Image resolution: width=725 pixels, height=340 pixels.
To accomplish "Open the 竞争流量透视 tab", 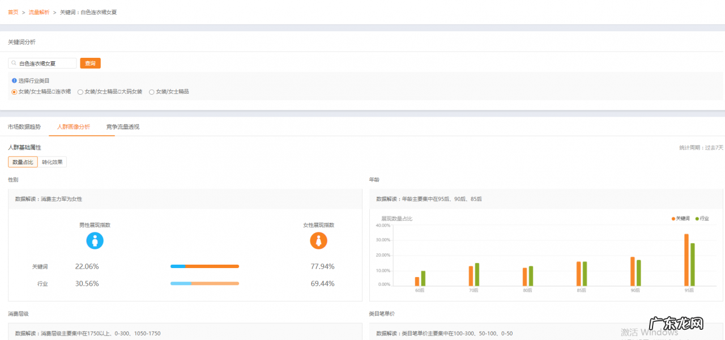I will click(122, 127).
